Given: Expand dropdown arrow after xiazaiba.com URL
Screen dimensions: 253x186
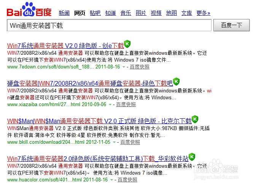Looking at the screenshot, I should 110,105.
